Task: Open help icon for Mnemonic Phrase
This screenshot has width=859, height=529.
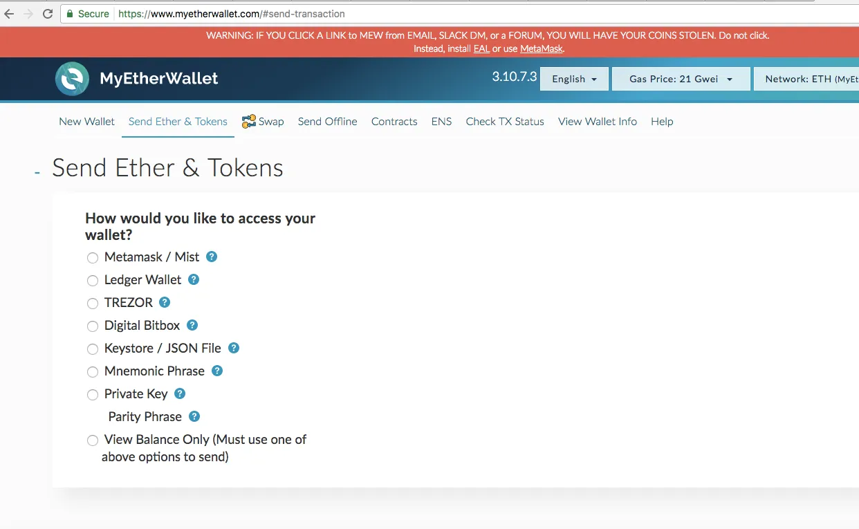Action: [x=217, y=371]
